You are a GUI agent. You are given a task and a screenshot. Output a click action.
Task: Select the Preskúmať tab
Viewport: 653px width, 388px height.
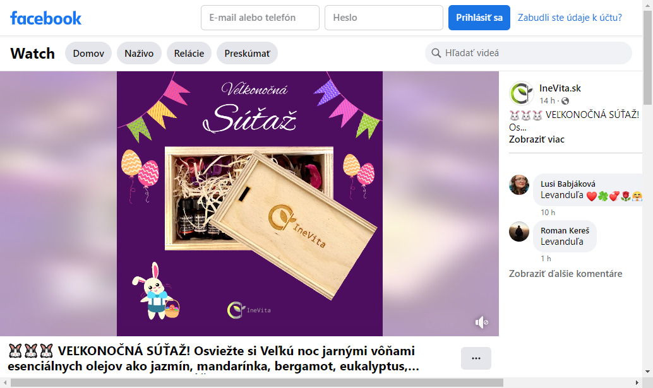pos(248,53)
